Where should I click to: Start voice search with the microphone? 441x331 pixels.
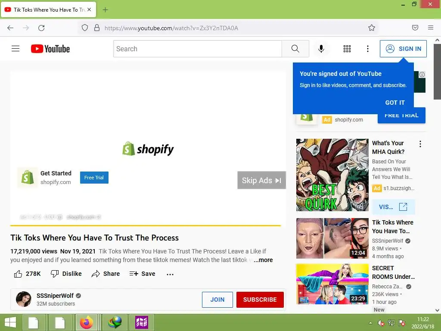click(321, 49)
